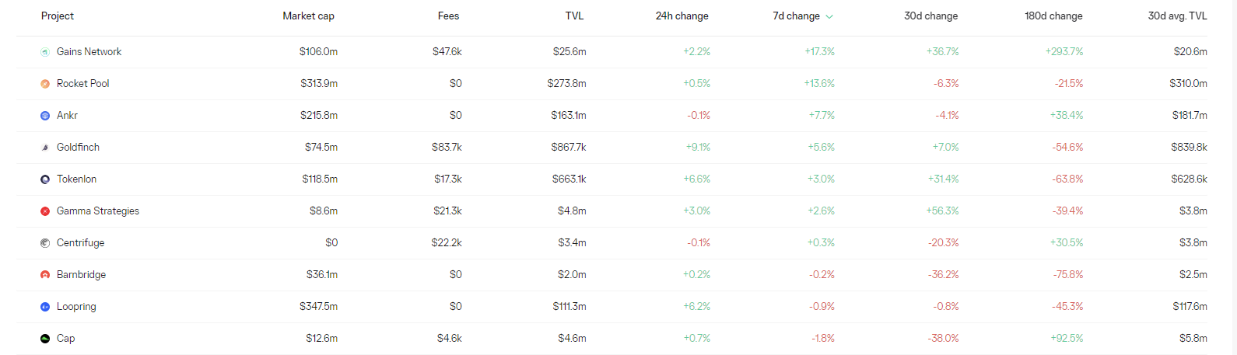Click the Barnbridge logo icon

click(x=45, y=275)
